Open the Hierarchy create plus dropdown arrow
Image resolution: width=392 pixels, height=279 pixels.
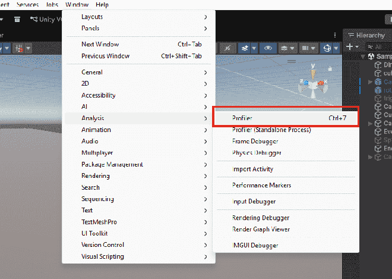(357, 47)
